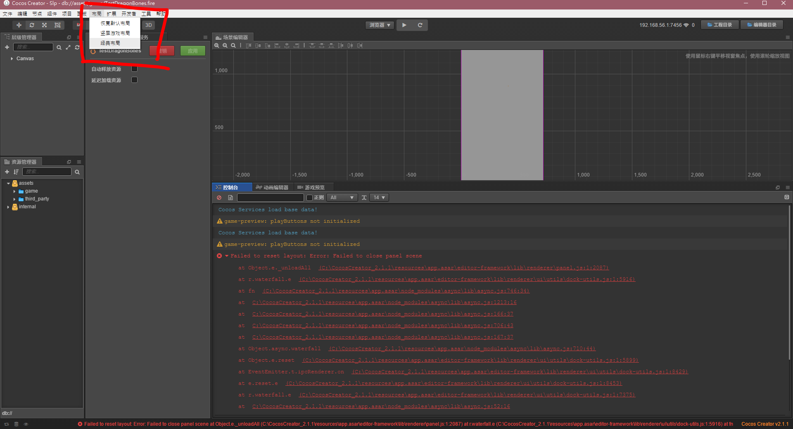Open the font size 14 dropdown
This screenshot has height=429, width=793.
[379, 198]
